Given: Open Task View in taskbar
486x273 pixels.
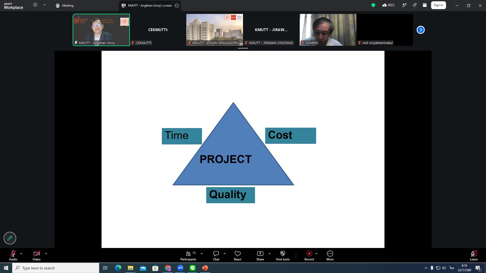Looking at the screenshot, I should 105,268.
